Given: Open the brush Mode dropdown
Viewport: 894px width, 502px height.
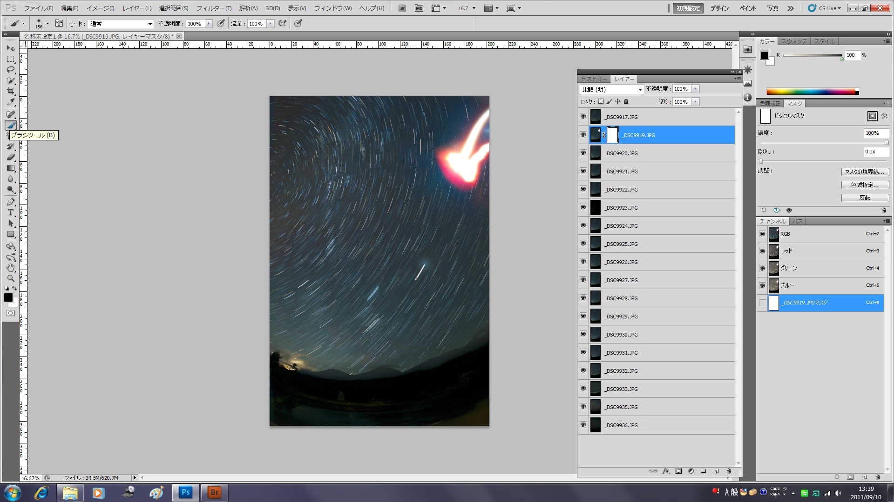Looking at the screenshot, I should pyautogui.click(x=121, y=24).
